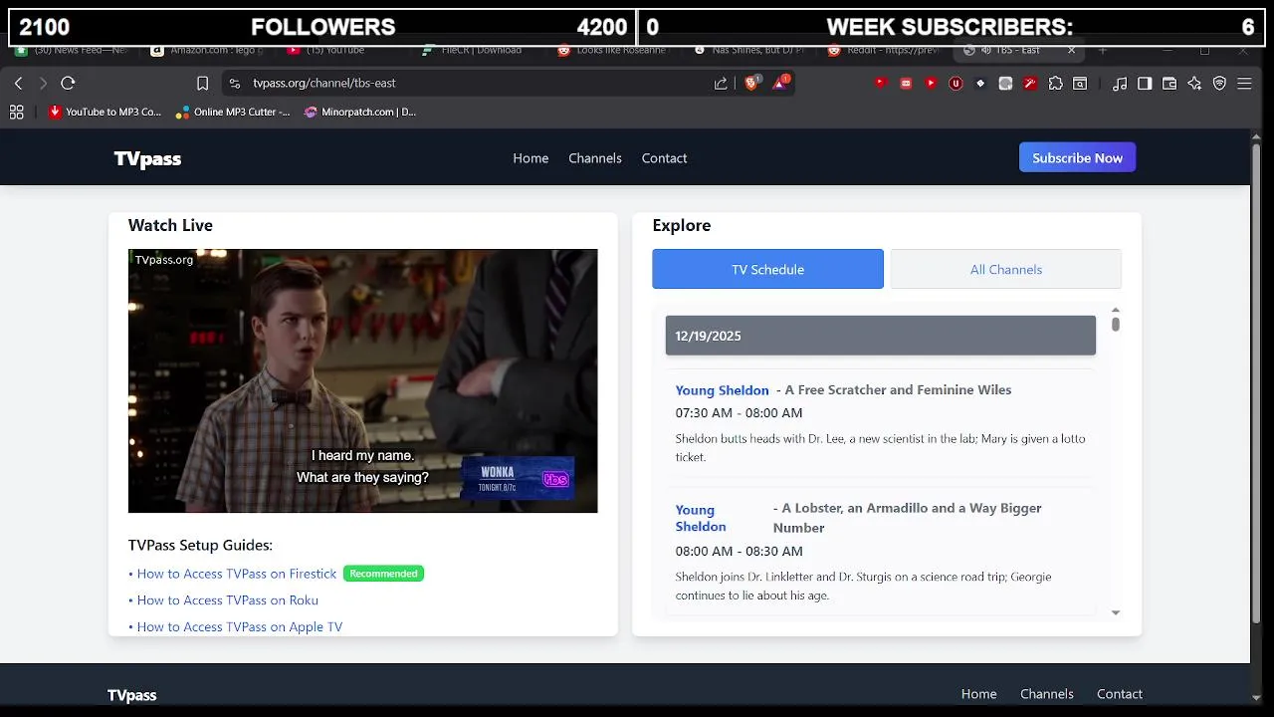Click the Recommended green badge
Screen dimensions: 1274x717
pos(383,574)
